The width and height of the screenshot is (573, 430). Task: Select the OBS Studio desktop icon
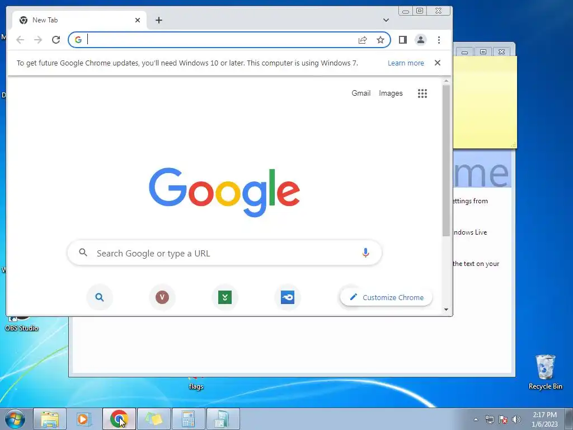[22, 324]
